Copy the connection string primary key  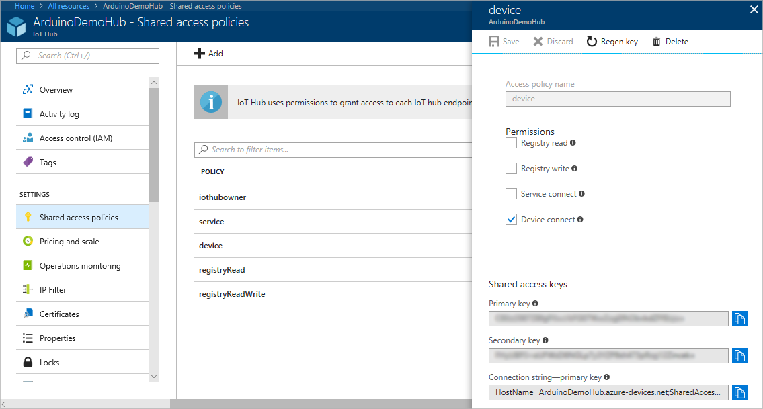coord(739,392)
